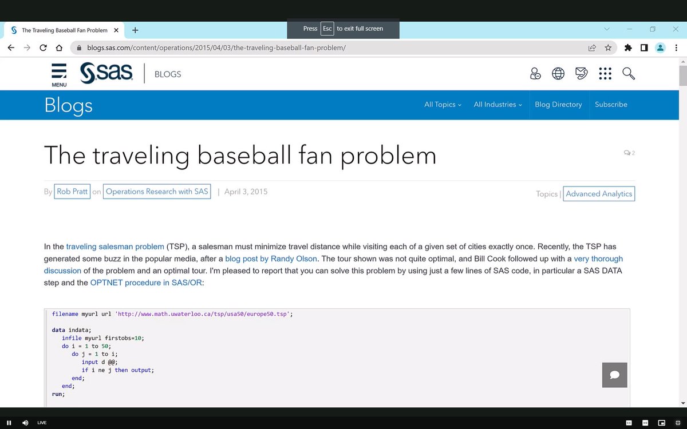Open the SAS hamburger MENU icon
This screenshot has width=687, height=429.
(59, 75)
